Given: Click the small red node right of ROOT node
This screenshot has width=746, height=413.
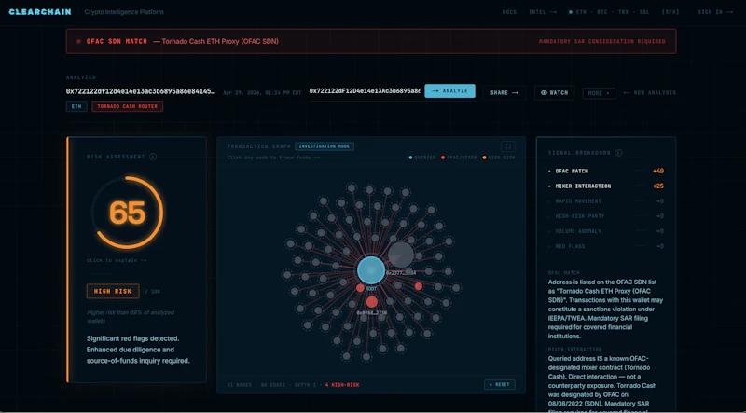Looking at the screenshot, I should [418, 286].
